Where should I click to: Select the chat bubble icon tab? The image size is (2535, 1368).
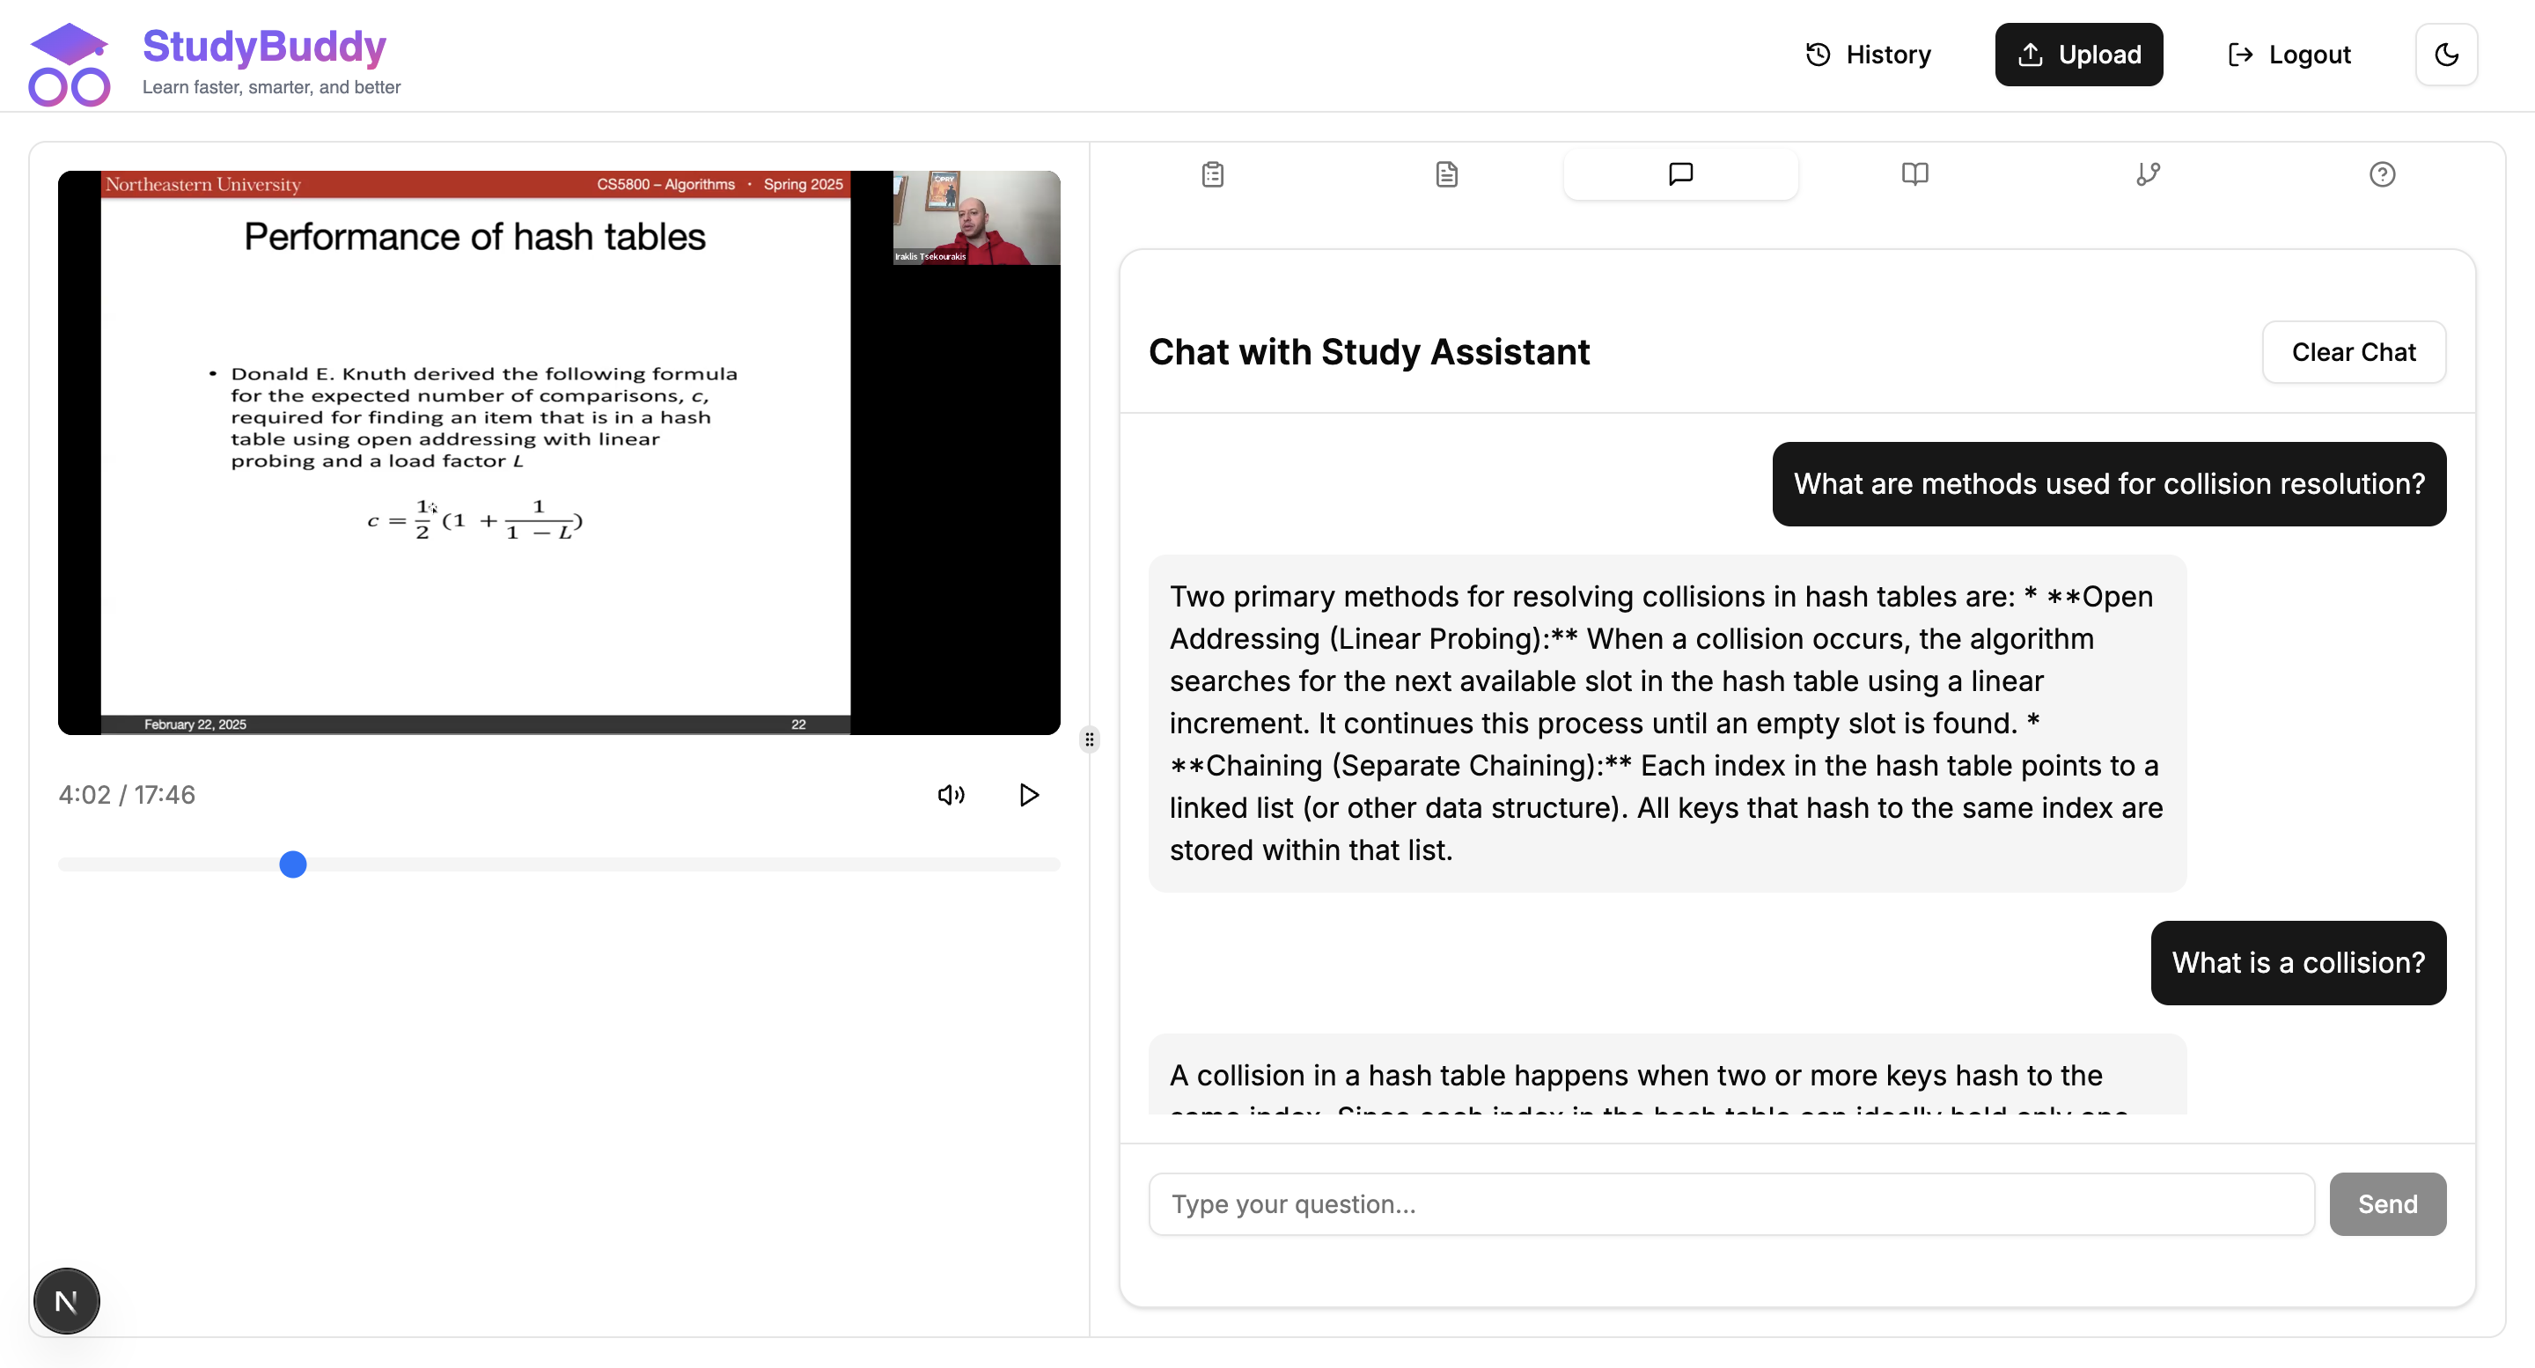pos(1679,174)
